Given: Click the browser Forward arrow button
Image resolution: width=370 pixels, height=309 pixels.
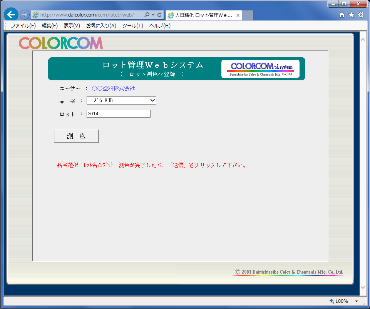Looking at the screenshot, I should coord(24,15).
